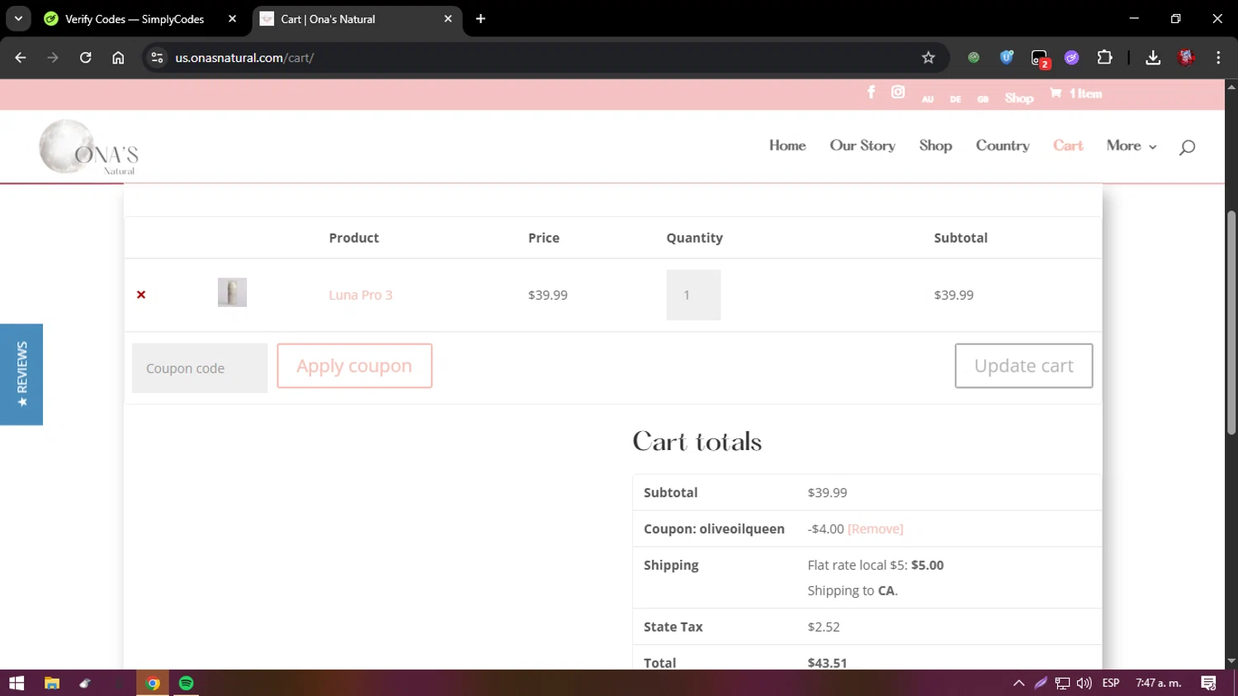The width and height of the screenshot is (1238, 696).
Task: Show hidden system tray icons
Action: tap(1018, 683)
